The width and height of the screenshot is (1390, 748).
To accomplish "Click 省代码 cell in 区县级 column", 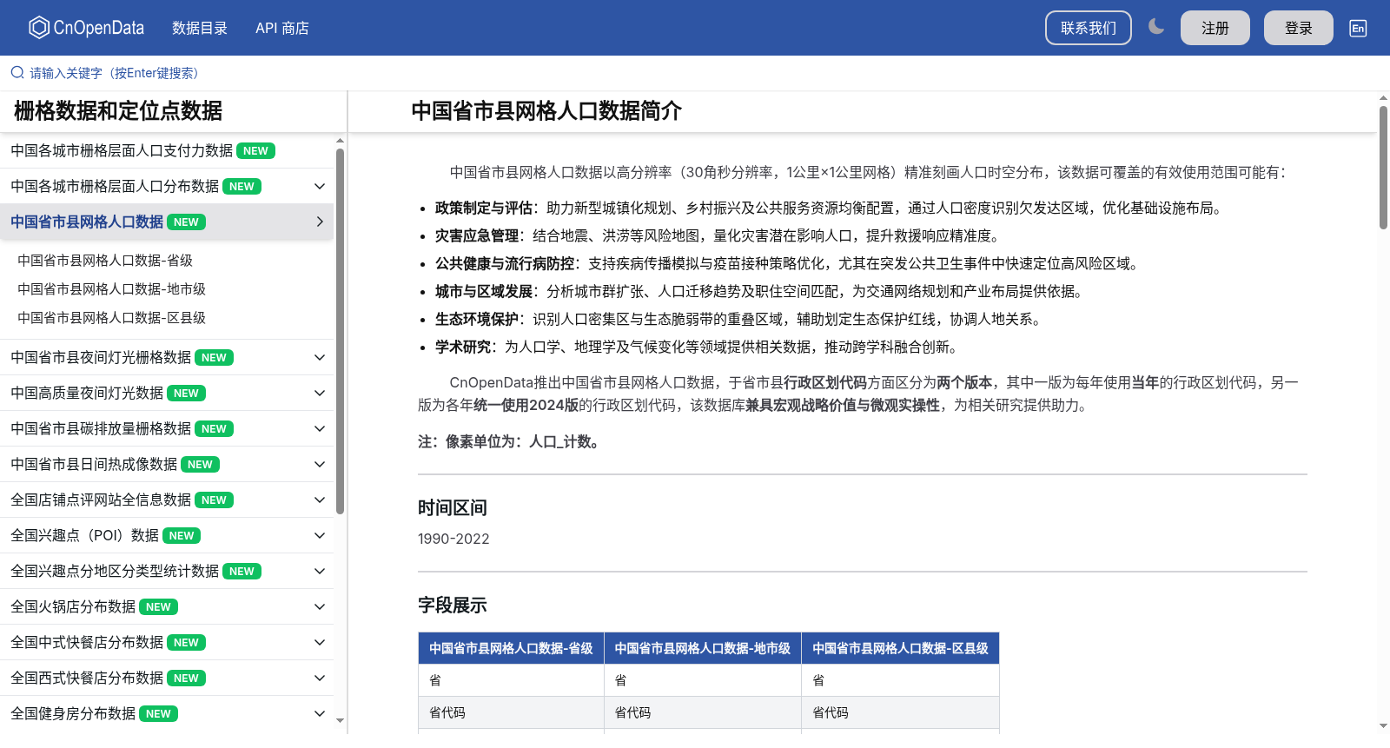I will pyautogui.click(x=900, y=712).
